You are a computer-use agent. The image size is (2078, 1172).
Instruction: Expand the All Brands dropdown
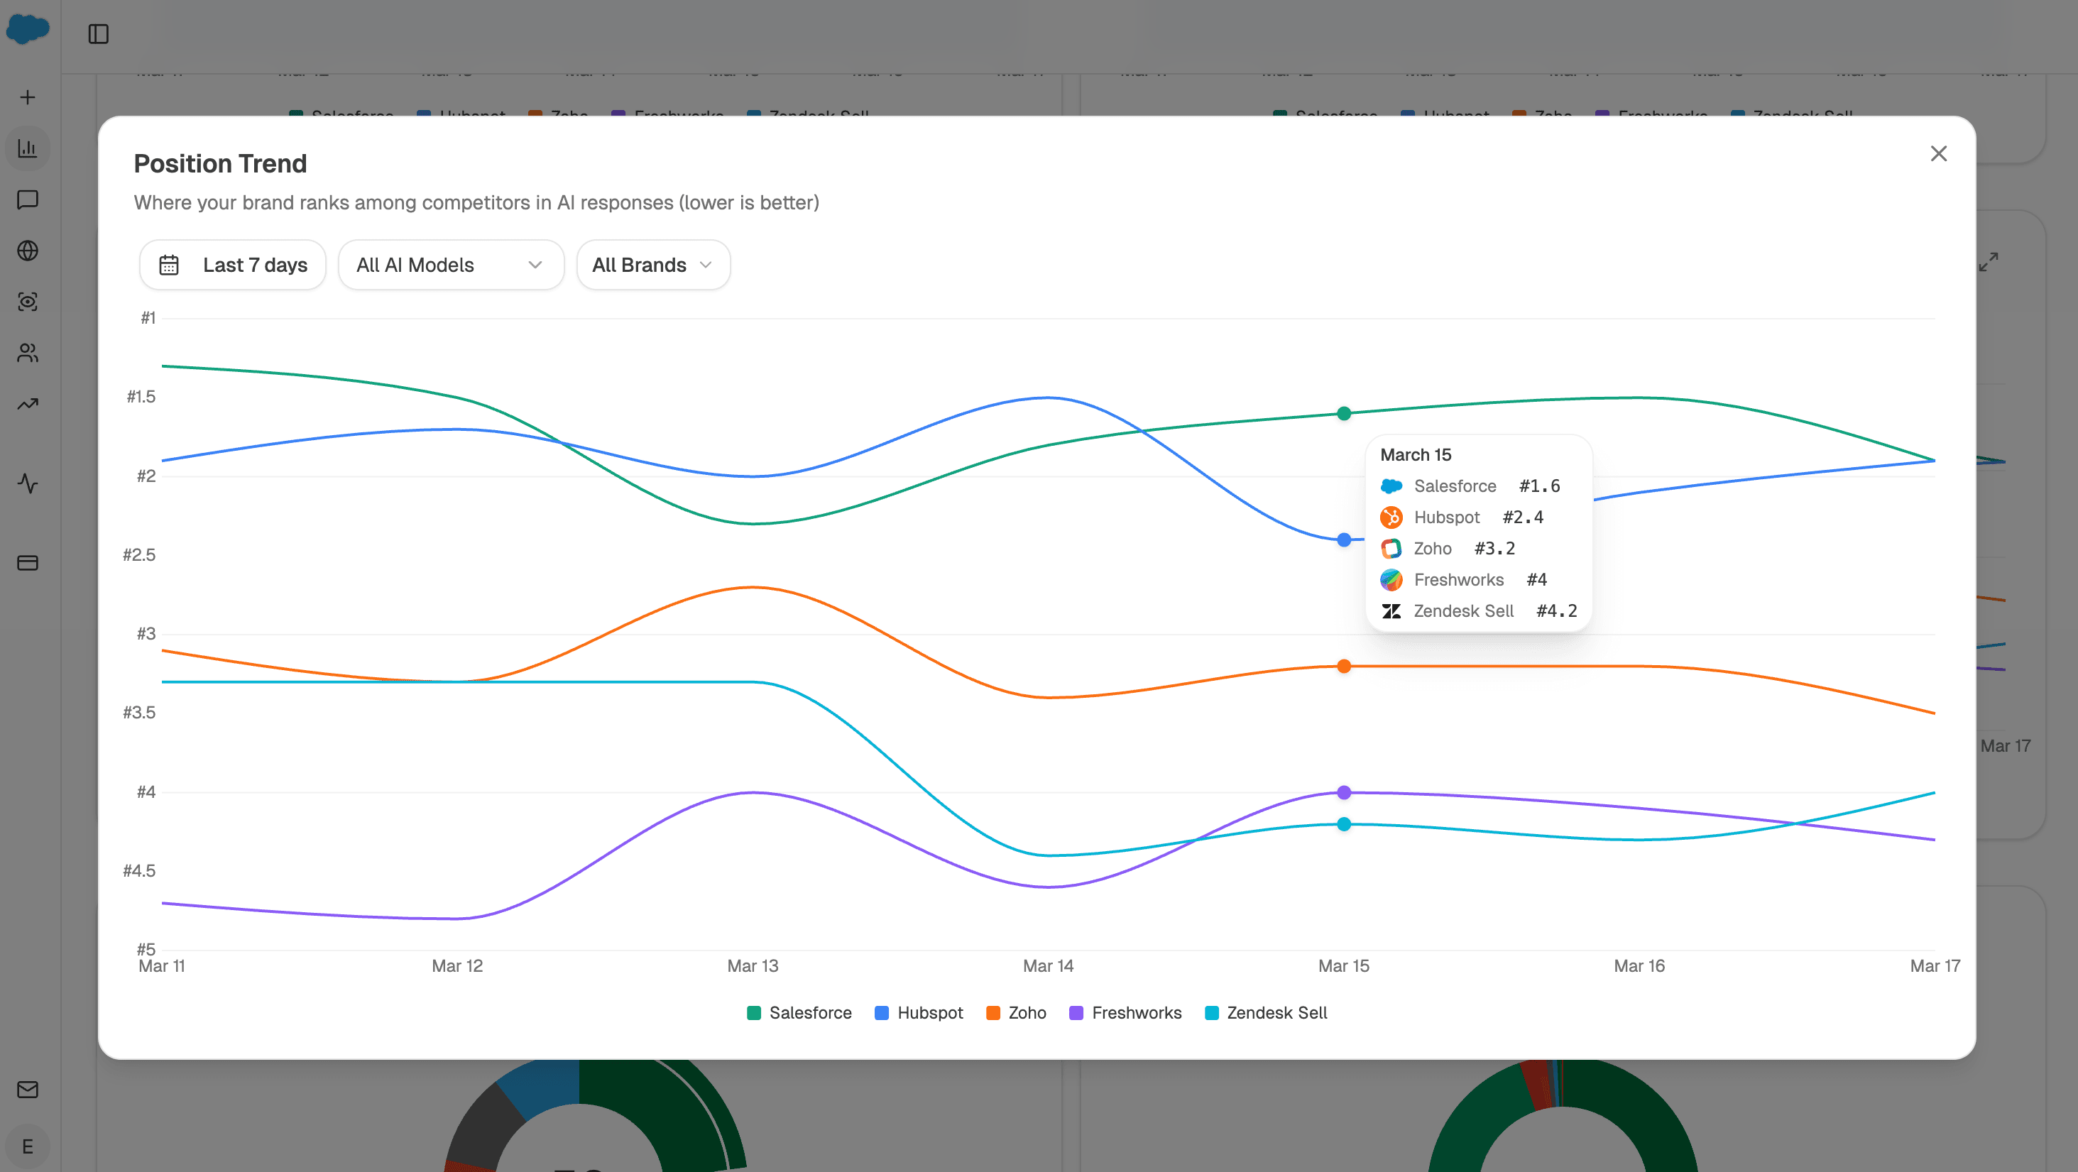652,265
